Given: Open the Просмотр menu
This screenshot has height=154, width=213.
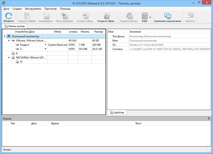Looking at the screenshot, I should click(x=51, y=8).
